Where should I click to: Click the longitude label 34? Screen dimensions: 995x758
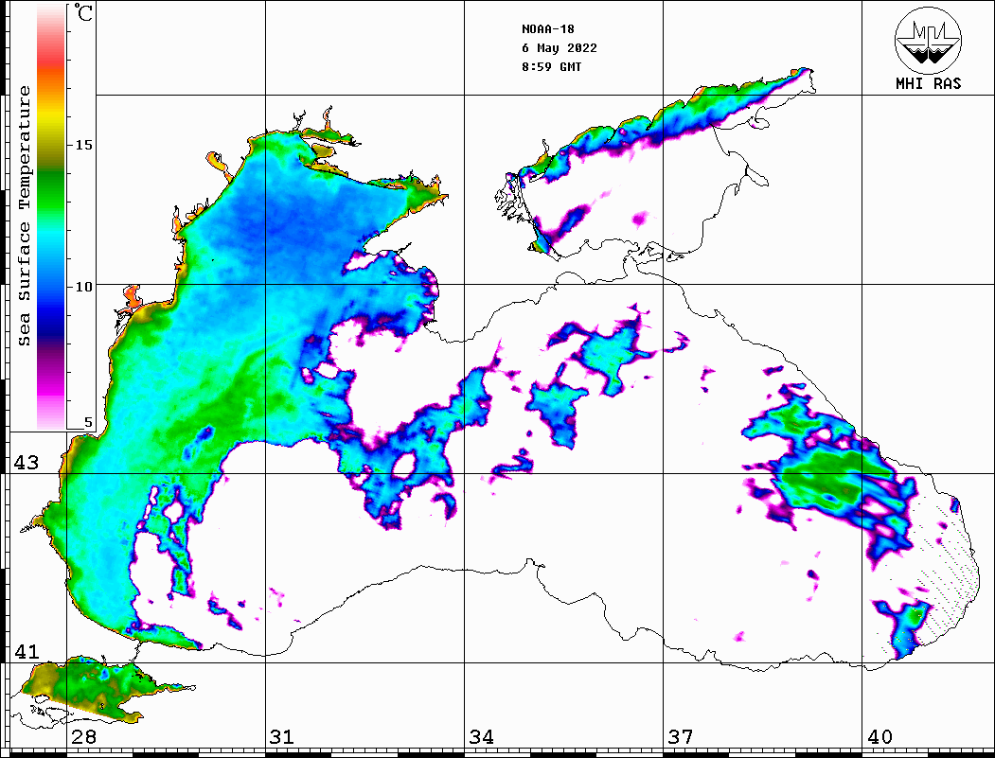pos(481,737)
